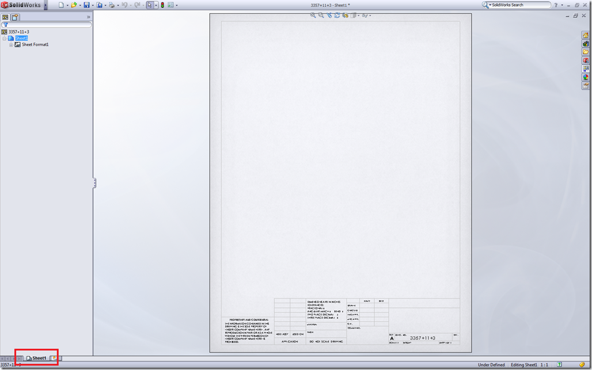
Task: Click the status bar help icon
Action: click(559, 364)
